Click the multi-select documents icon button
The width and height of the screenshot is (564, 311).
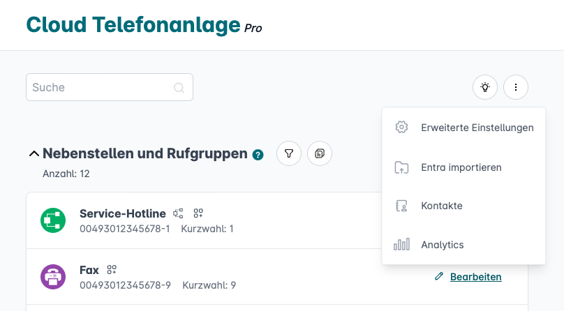(320, 153)
